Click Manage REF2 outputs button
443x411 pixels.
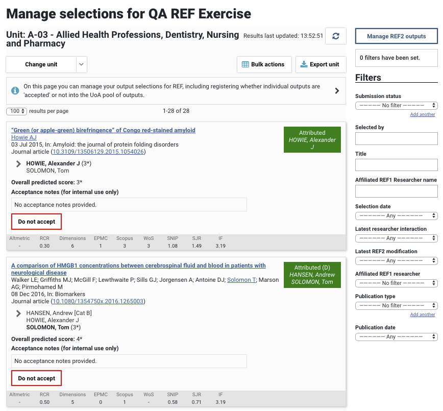pos(396,36)
